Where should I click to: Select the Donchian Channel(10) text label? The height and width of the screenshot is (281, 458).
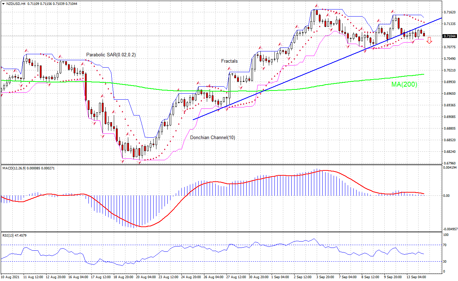coord(213,137)
